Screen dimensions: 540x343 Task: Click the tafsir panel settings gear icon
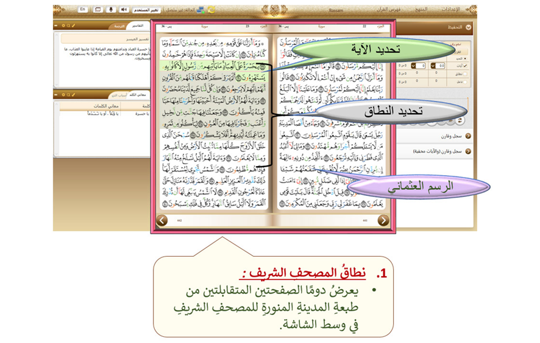(63, 26)
